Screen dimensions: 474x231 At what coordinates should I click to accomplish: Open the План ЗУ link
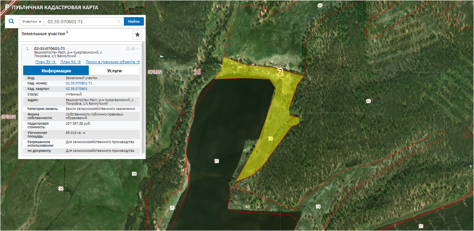click(x=45, y=62)
